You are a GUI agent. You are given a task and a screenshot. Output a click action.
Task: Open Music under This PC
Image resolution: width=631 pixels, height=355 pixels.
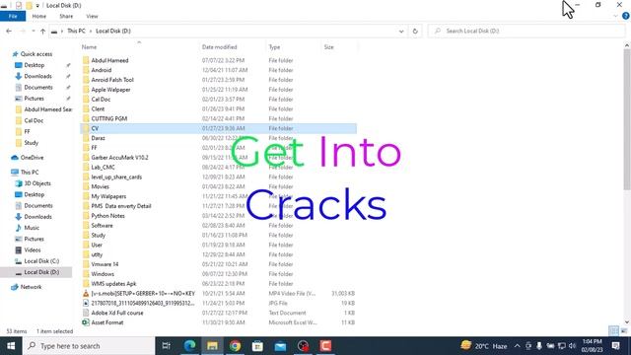(x=31, y=228)
